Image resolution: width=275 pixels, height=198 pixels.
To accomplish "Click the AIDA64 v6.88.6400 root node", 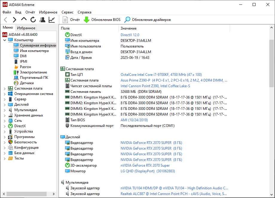I will coord(23,35).
